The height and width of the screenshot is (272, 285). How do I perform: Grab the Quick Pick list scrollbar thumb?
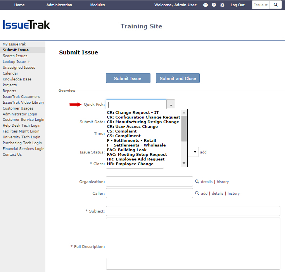coord(184,129)
